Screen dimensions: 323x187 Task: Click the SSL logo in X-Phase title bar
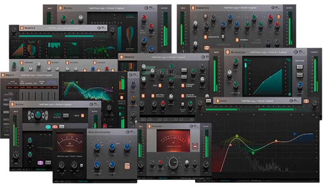93,104
